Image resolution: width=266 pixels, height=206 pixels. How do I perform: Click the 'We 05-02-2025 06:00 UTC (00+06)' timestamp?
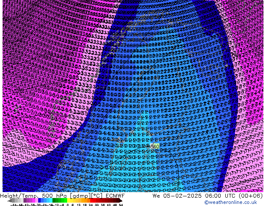[x=208, y=196]
